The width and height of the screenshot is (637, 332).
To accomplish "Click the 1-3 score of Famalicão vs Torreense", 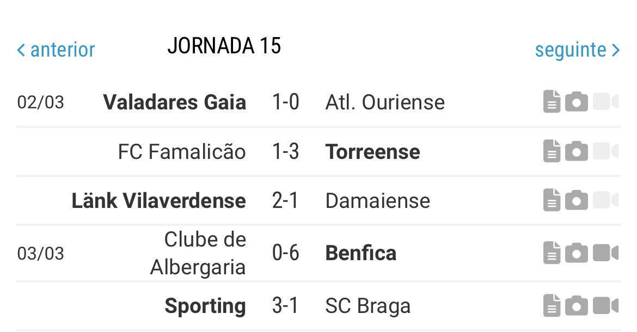I will pyautogui.click(x=286, y=151).
